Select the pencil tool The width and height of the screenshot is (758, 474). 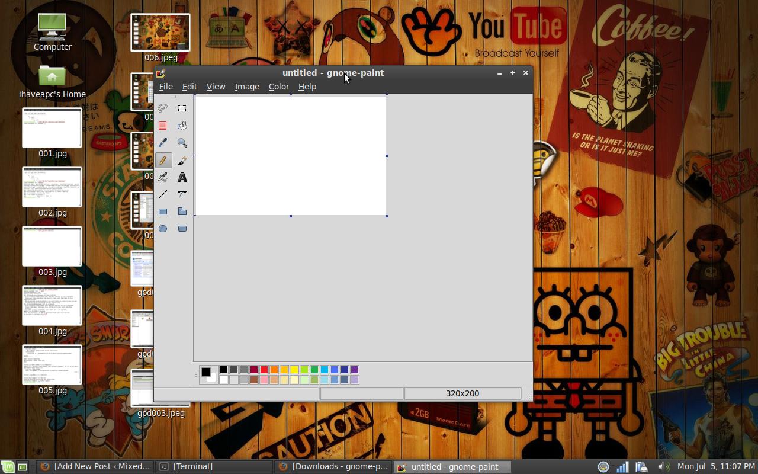163,160
